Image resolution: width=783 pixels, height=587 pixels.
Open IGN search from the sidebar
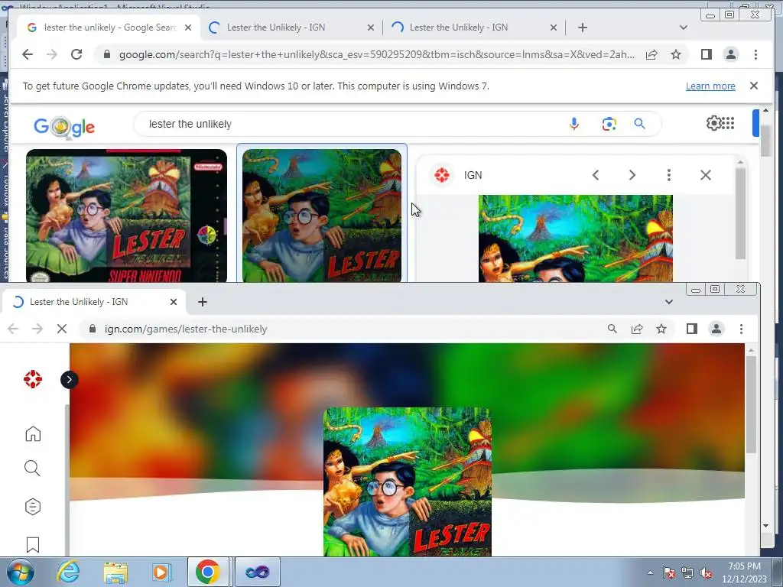click(32, 469)
